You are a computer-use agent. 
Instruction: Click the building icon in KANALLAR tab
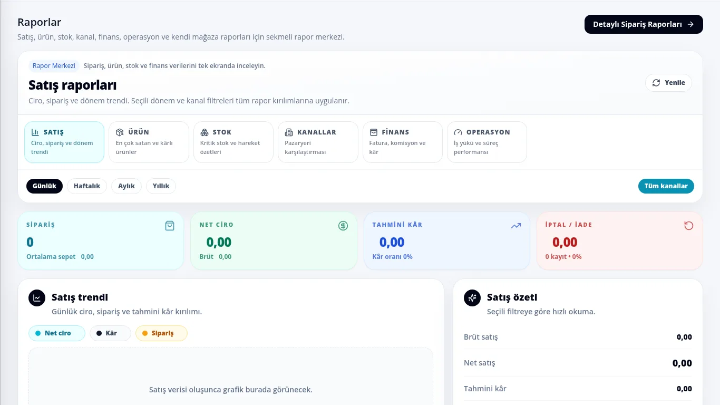point(289,132)
